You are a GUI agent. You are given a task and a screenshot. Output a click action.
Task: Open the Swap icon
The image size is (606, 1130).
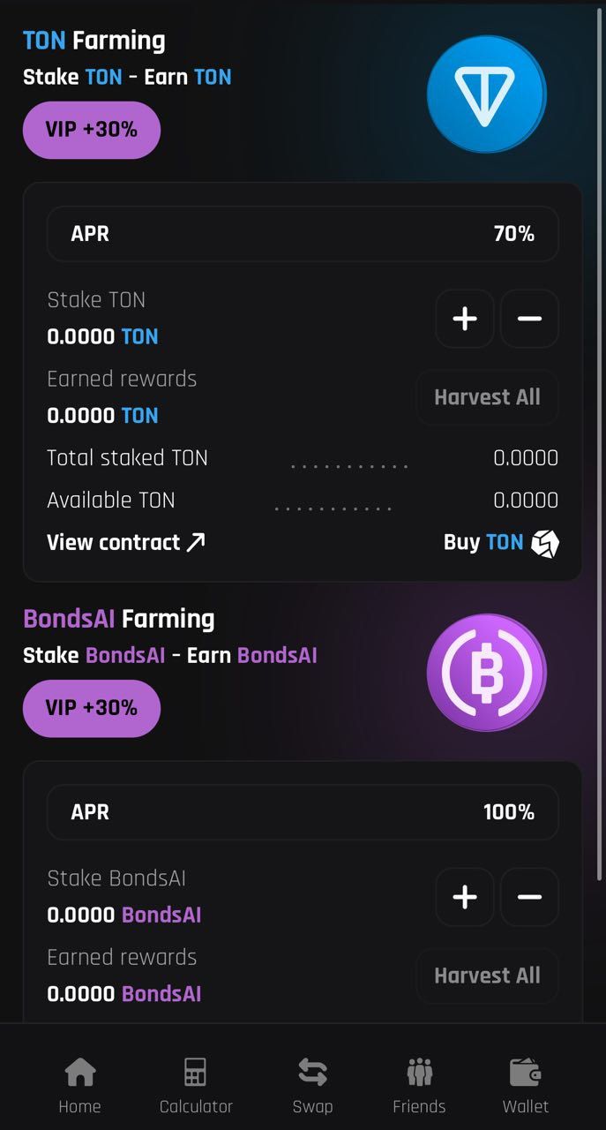point(313,1072)
